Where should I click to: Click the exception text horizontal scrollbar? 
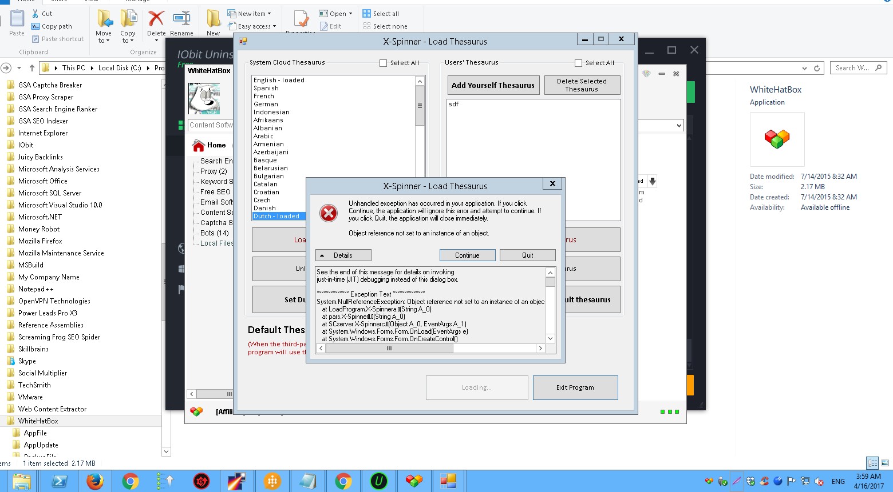pos(389,348)
